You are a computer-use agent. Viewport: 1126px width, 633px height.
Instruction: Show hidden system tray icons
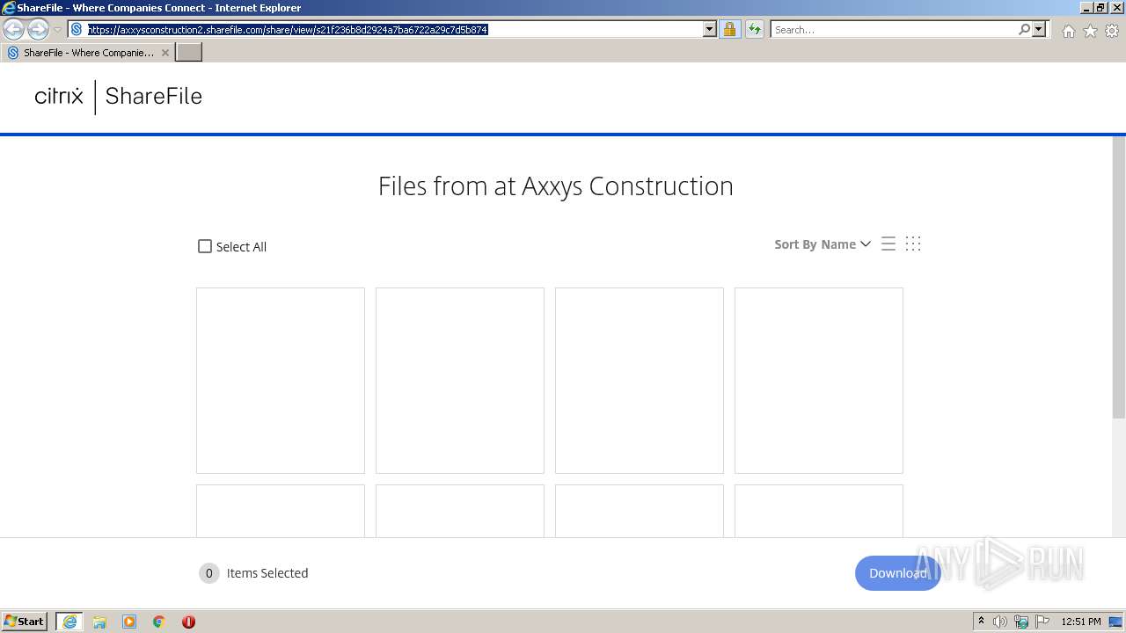coord(981,622)
